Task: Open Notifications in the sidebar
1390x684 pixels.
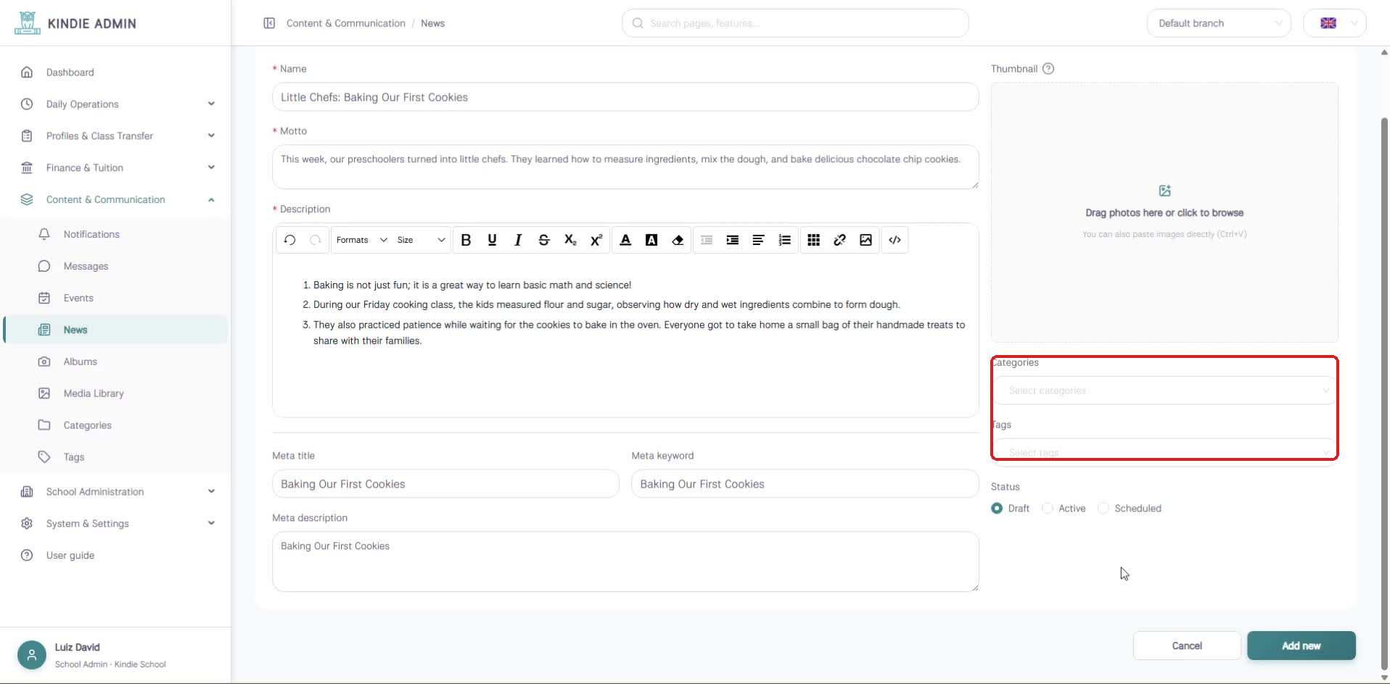Action: point(91,235)
